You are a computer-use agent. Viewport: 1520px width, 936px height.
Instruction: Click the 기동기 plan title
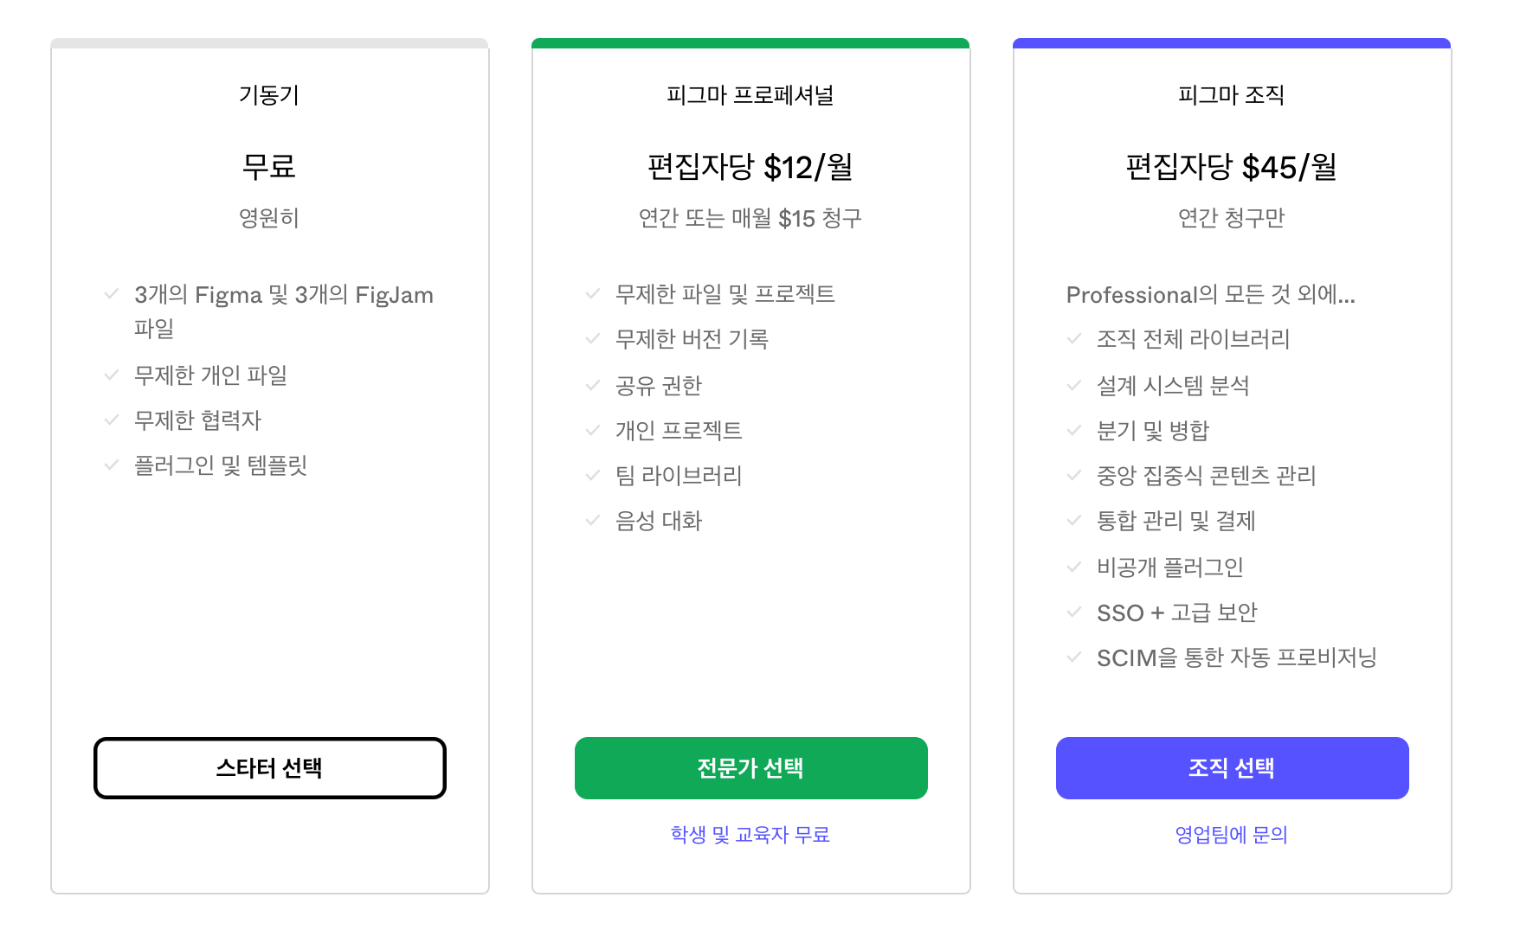coord(269,95)
